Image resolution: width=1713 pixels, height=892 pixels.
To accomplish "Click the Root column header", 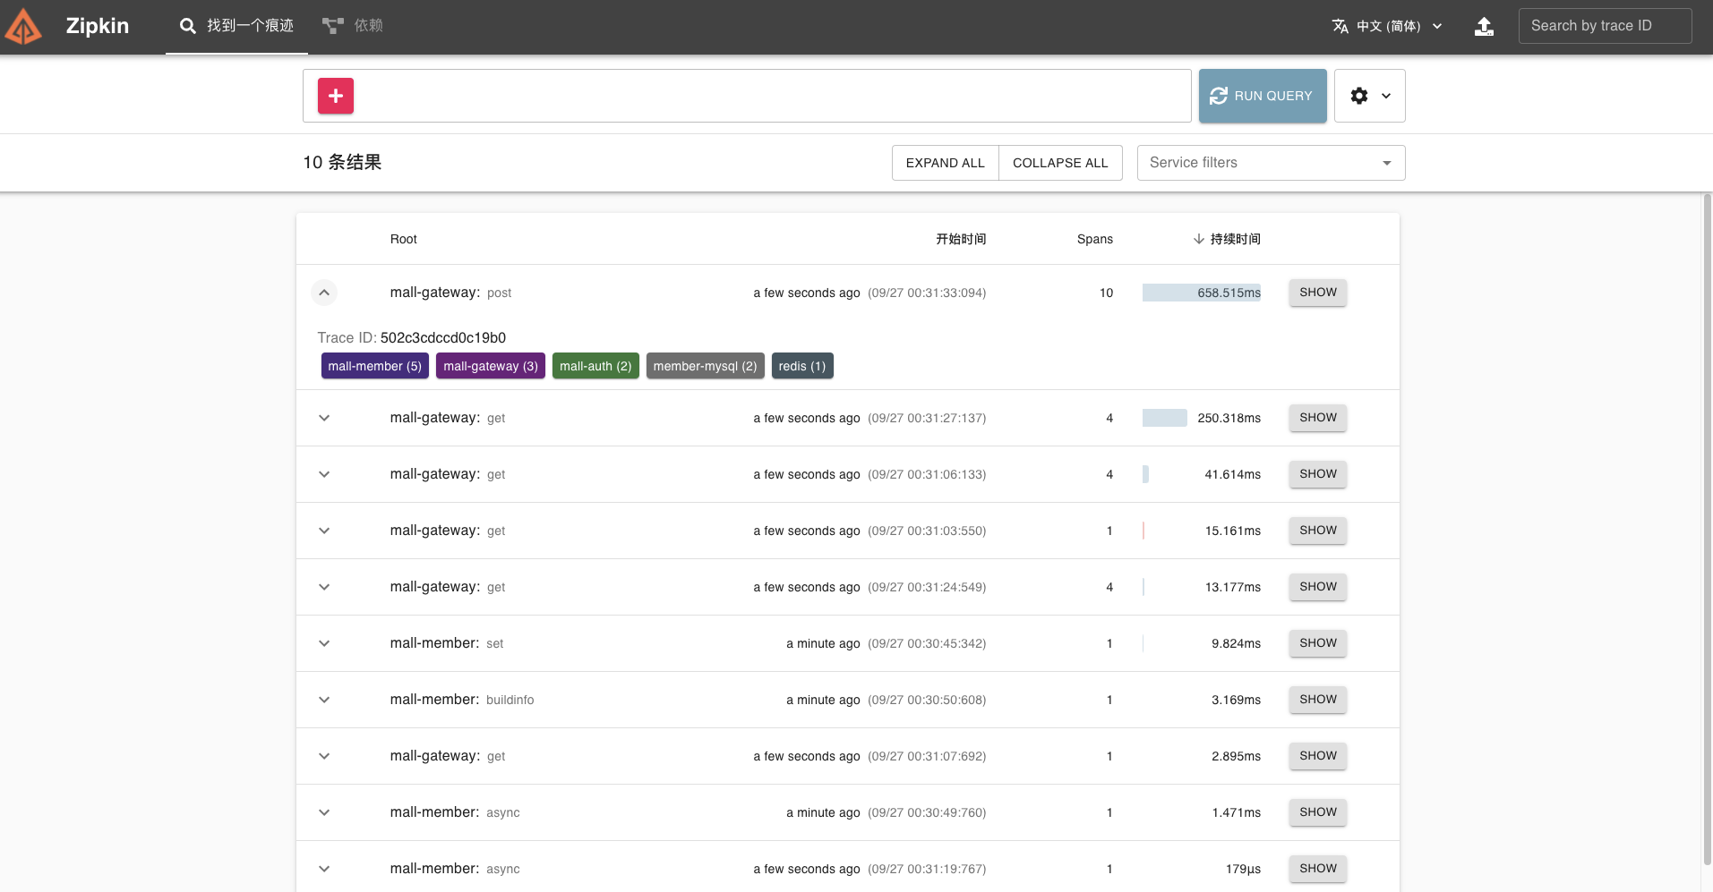I will click(404, 239).
